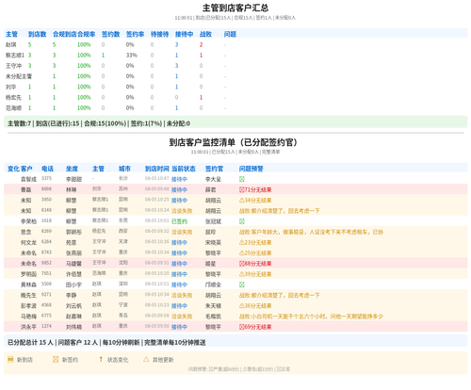Select the 问题 header in summary table

(230, 34)
